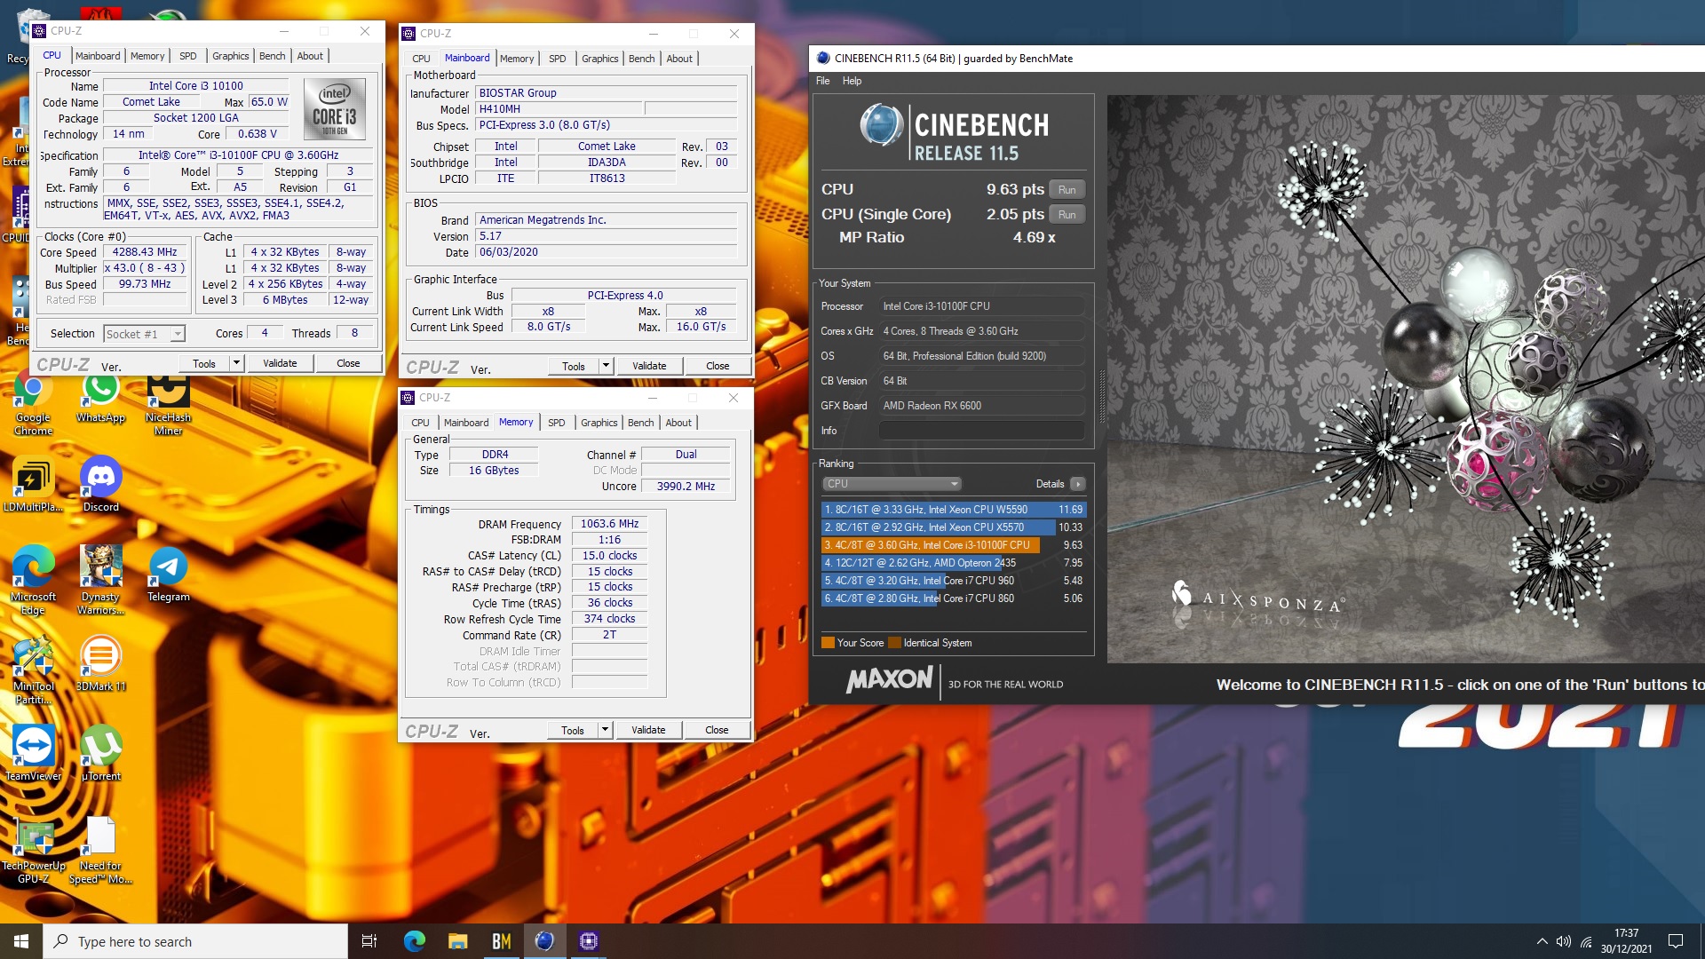Image resolution: width=1705 pixels, height=959 pixels.
Task: Switch to CPU tab in Mainboard CPU-Z window
Action: point(421,59)
